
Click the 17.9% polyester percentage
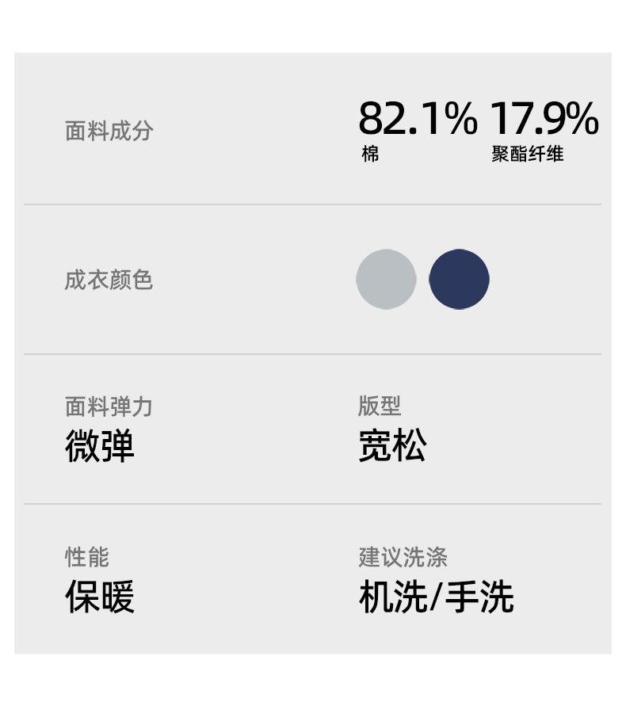[543, 119]
